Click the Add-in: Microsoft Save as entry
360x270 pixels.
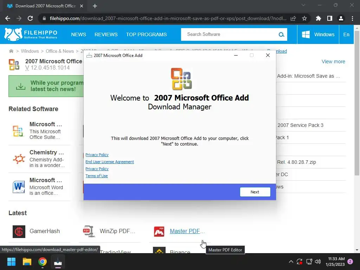308,76
